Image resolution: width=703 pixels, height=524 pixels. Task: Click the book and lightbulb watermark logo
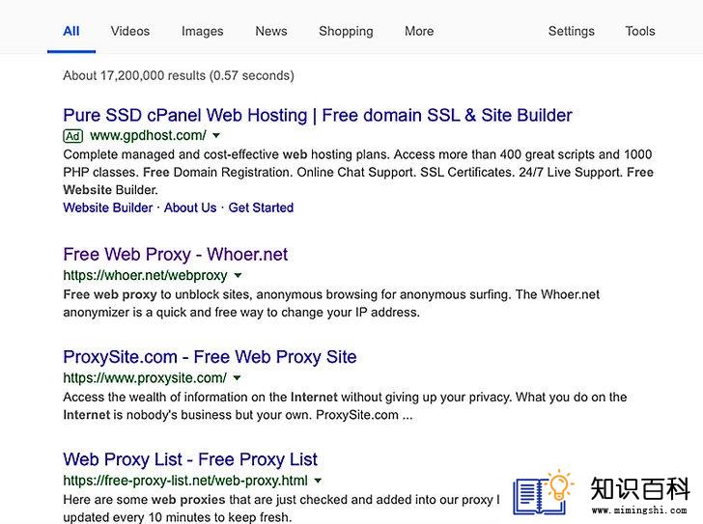click(x=544, y=492)
